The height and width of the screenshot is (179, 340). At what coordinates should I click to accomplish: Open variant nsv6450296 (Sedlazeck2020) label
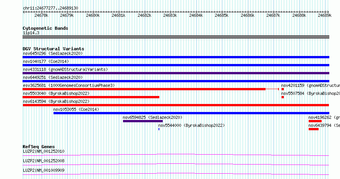click(53, 53)
